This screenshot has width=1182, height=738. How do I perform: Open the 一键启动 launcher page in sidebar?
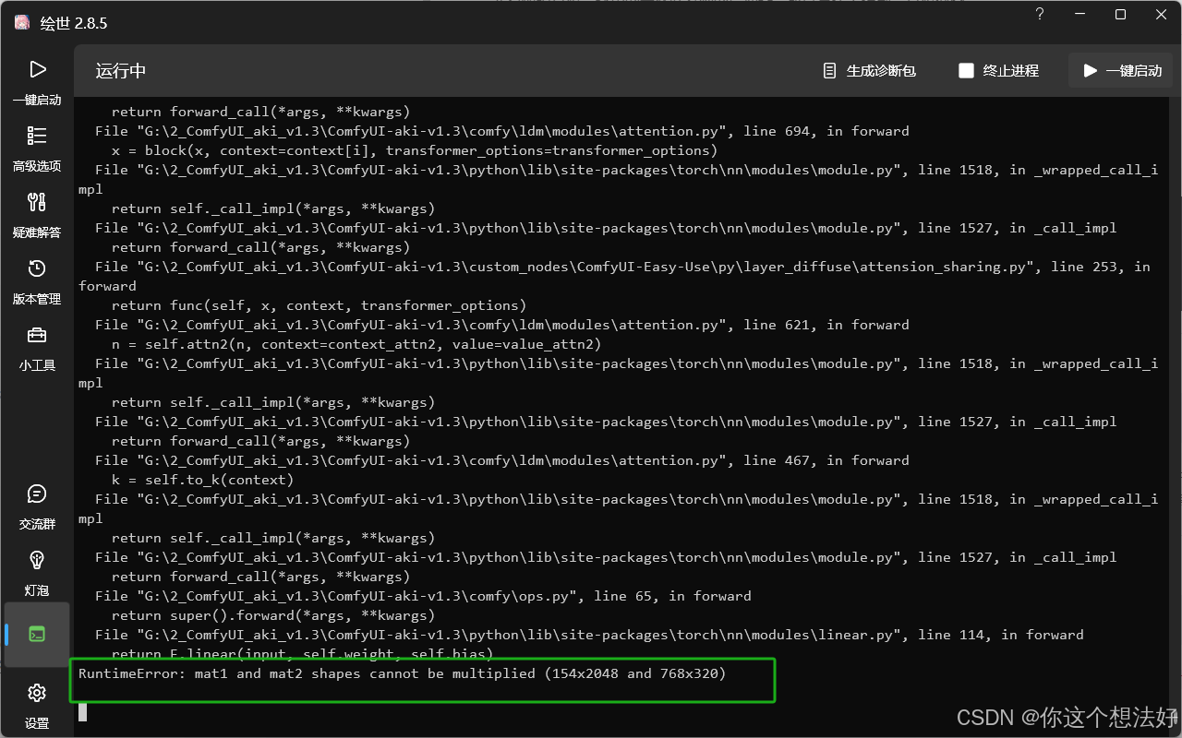[37, 82]
